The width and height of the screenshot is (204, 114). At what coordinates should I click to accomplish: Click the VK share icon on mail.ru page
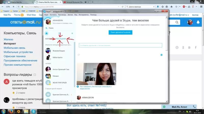click(189, 48)
